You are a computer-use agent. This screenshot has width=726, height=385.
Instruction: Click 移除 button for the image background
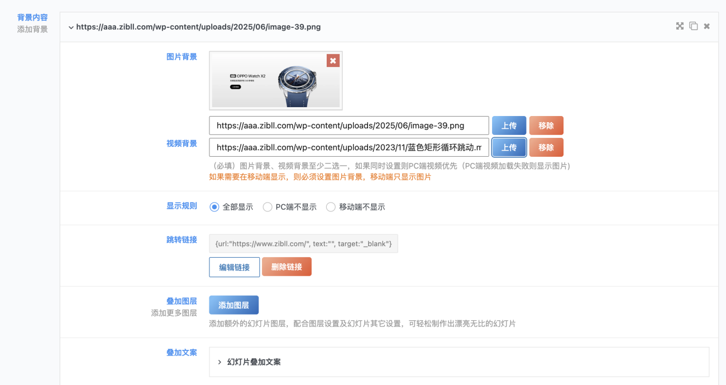click(x=546, y=126)
